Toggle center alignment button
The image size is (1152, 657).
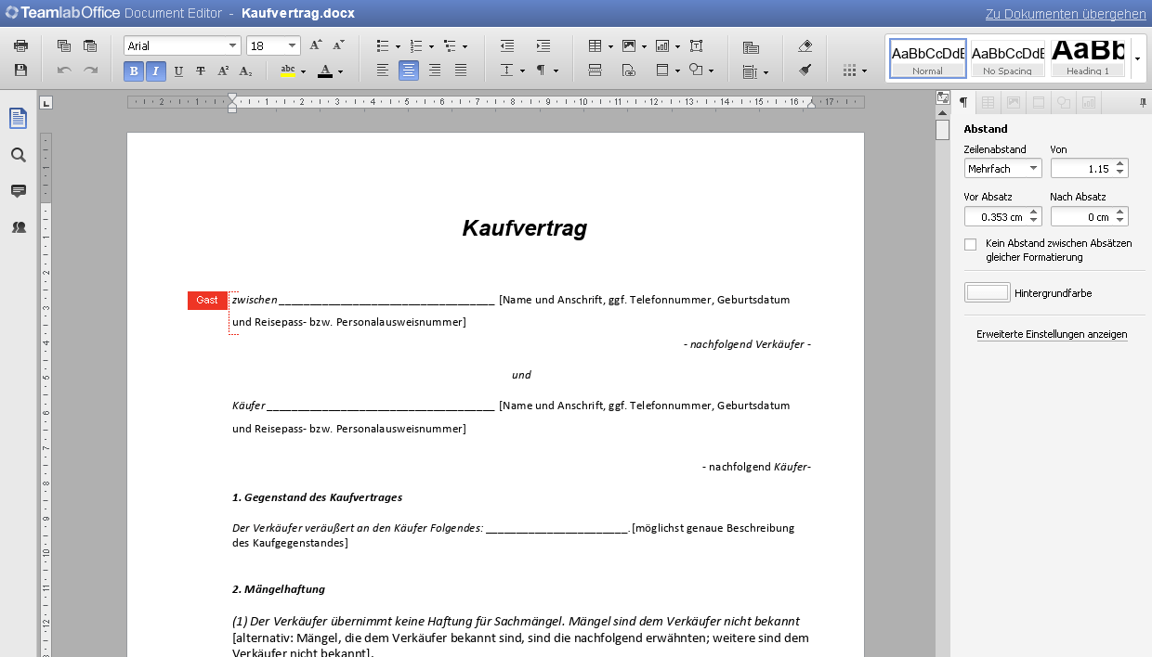click(x=409, y=71)
